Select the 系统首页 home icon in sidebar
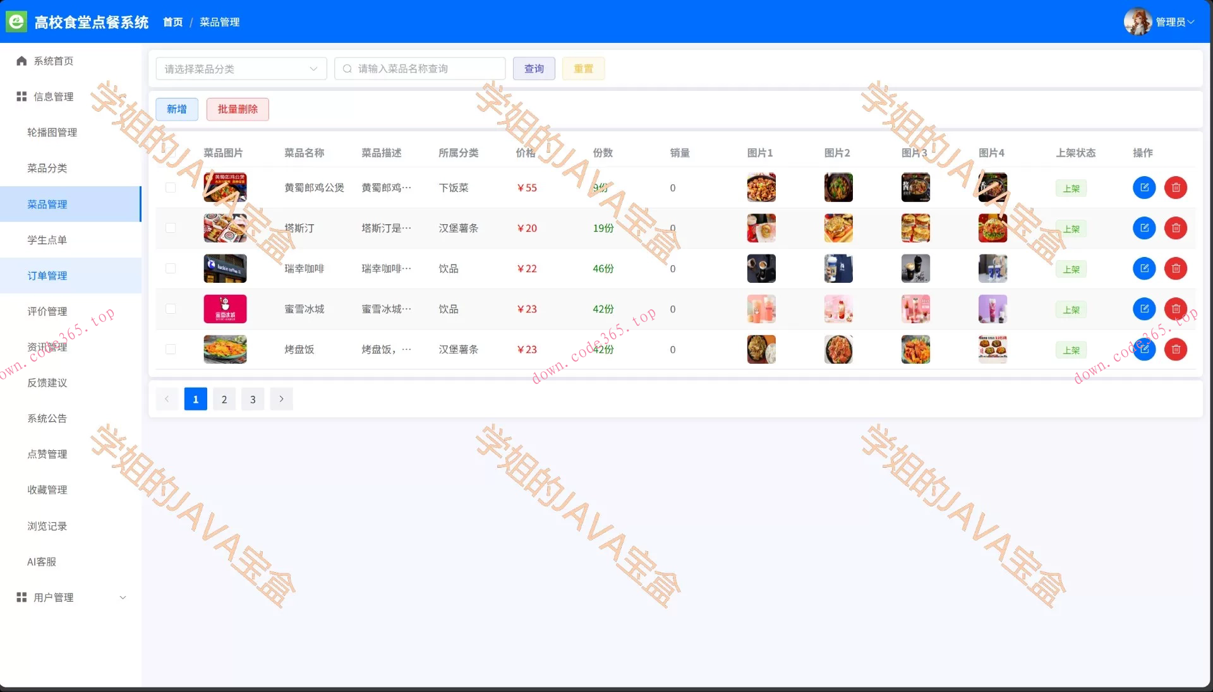This screenshot has height=692, width=1213. tap(21, 61)
